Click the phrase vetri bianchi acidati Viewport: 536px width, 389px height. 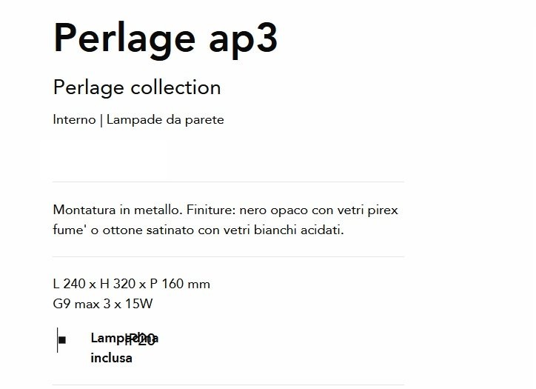284,230
